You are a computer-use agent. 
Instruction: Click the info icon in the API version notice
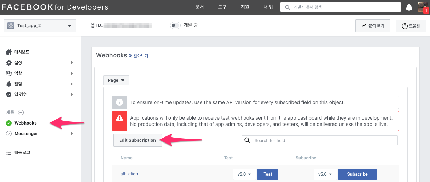(x=119, y=102)
